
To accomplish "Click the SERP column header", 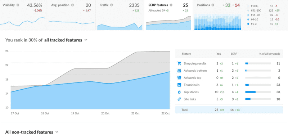I will [x=234, y=54].
